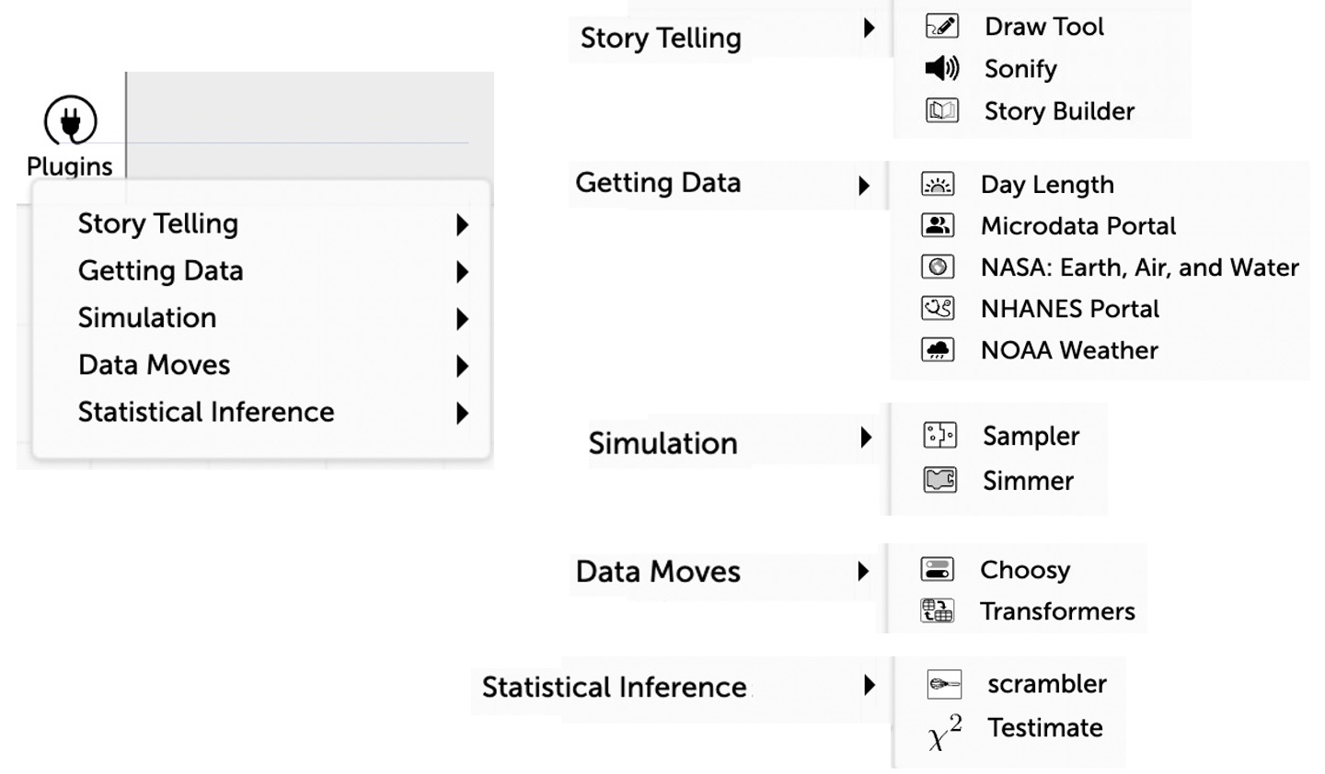Launch the Simmer plugin entry
This screenshot has width=1325, height=774.
point(1028,481)
